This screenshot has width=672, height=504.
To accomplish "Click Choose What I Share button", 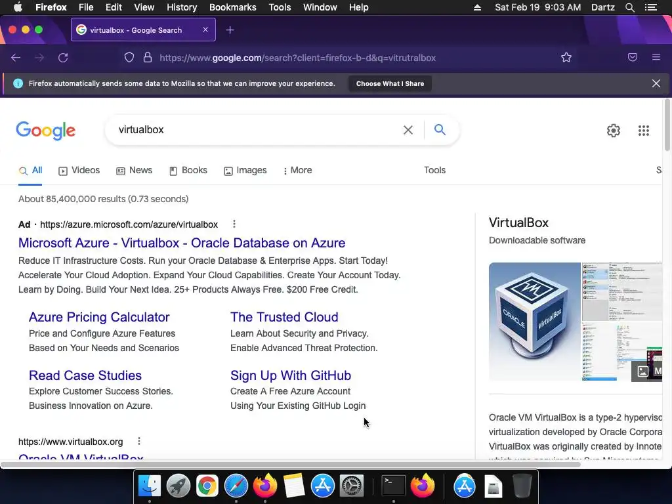I will (390, 83).
